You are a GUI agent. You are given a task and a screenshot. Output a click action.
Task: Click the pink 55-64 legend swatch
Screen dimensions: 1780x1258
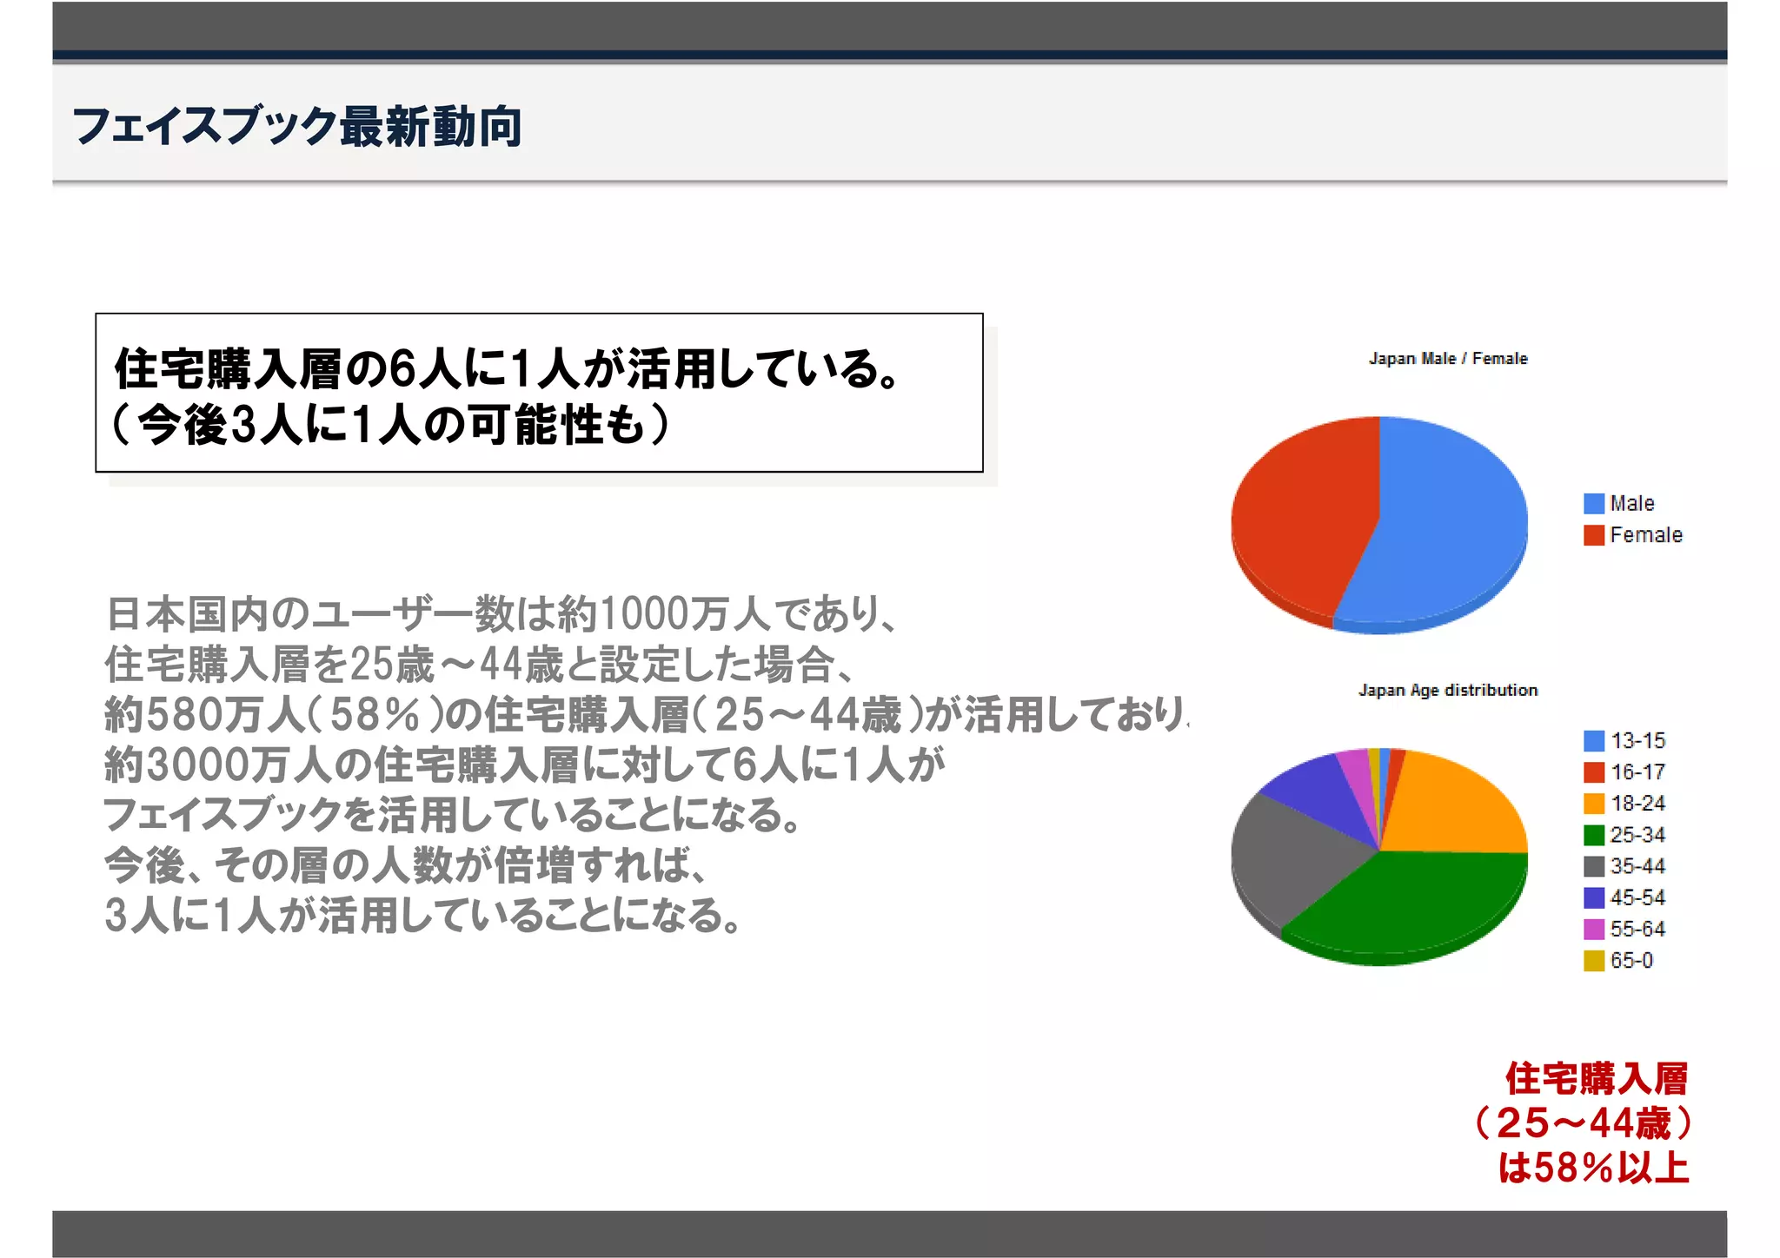1593,929
